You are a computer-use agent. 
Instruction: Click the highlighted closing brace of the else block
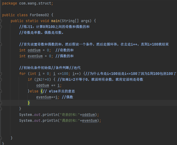point(29,103)
